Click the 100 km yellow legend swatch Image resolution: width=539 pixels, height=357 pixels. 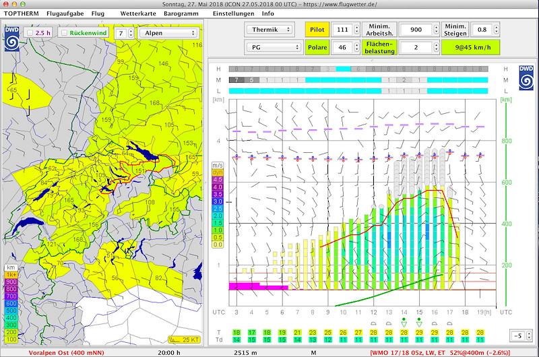tap(11, 339)
